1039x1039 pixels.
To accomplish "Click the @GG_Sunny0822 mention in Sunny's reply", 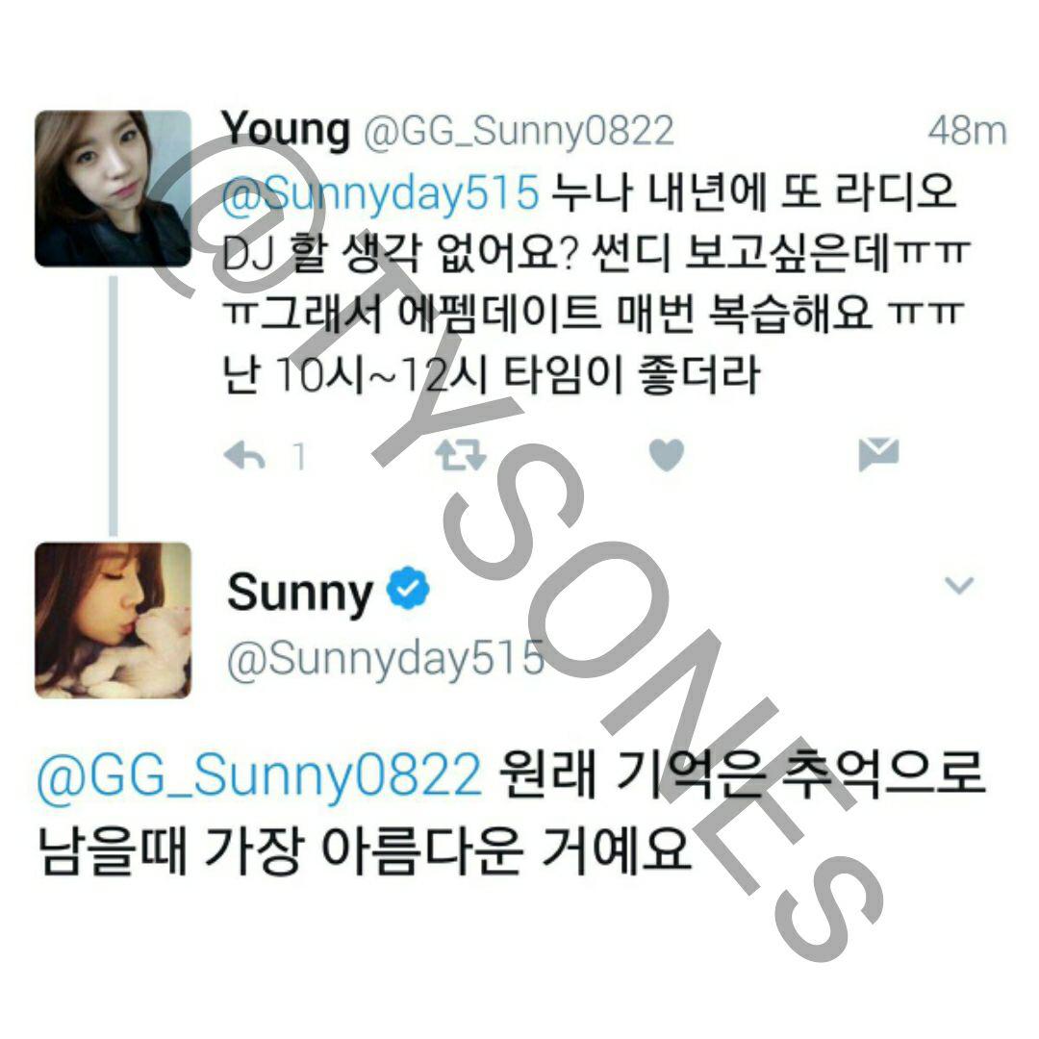I will pyautogui.click(x=260, y=773).
